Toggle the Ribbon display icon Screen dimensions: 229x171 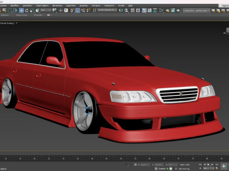(144, 10)
